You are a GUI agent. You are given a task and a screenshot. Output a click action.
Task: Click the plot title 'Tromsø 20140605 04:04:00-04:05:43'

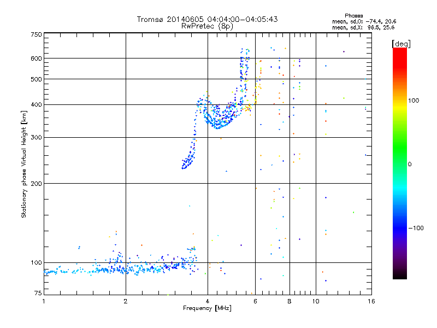(207, 19)
